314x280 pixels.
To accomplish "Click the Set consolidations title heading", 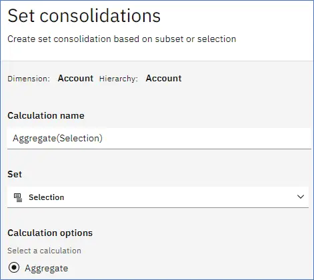I will click(x=84, y=16).
